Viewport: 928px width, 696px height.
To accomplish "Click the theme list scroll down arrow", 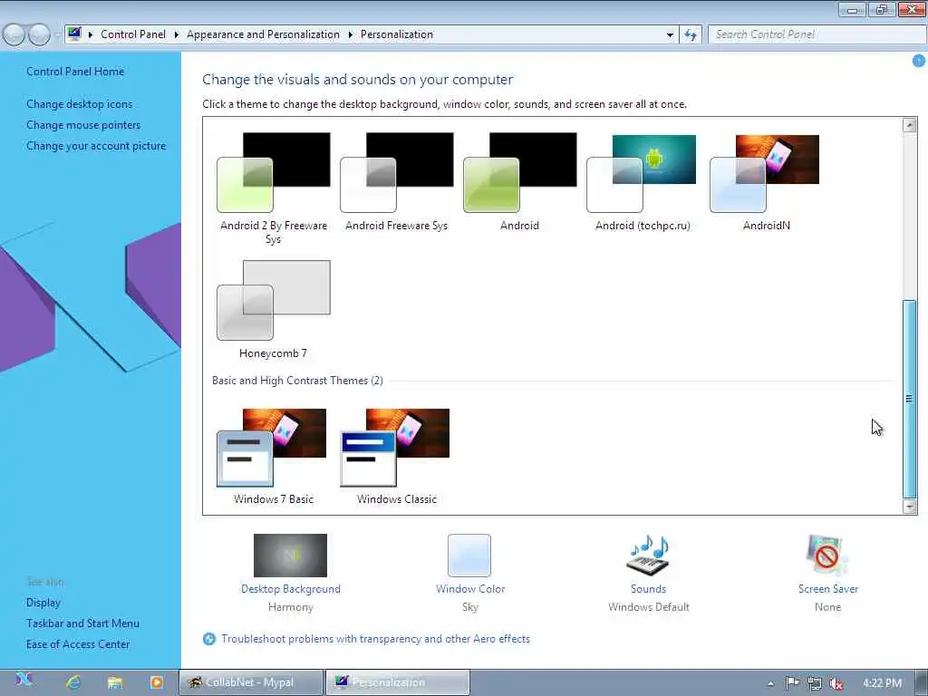I will [910, 507].
